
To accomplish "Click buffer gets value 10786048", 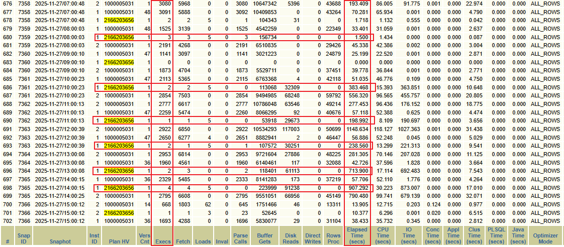I will [x=265, y=104].
